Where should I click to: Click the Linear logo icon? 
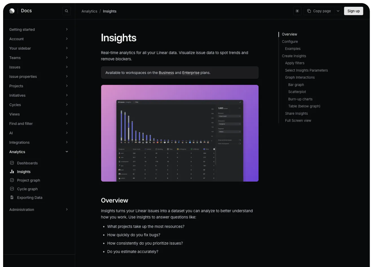pos(12,11)
